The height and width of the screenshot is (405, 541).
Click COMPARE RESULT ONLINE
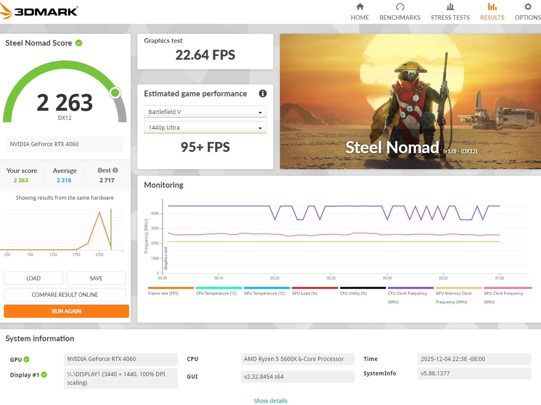click(64, 295)
